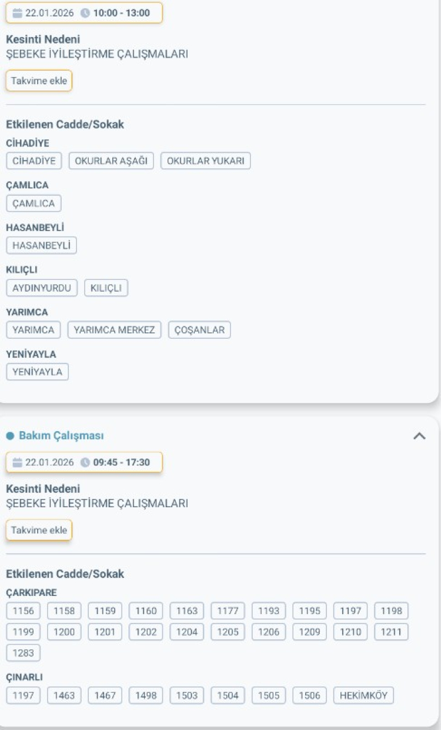441x730 pixels.
Task: Select the CİHADİYE street chip
Action: (34, 160)
